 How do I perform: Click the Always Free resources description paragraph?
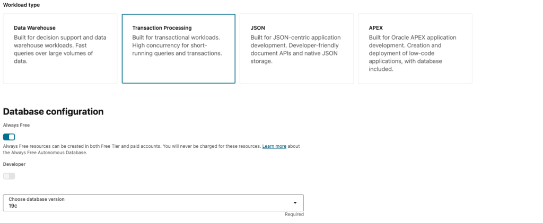(133, 146)
